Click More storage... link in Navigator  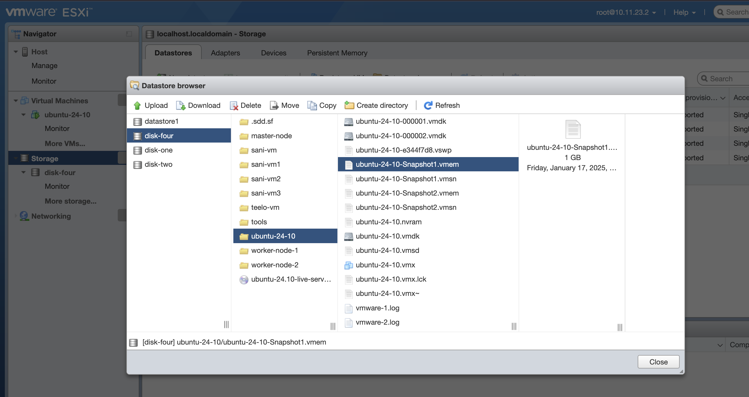(x=71, y=201)
